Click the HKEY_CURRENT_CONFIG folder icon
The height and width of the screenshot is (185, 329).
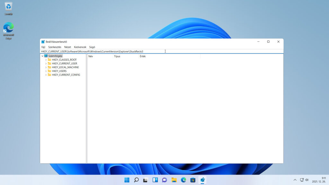[x=49, y=75]
